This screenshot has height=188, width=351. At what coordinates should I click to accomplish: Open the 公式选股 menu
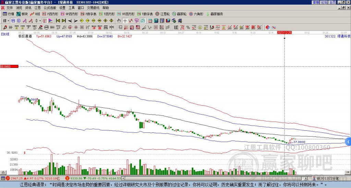(x=50, y=8)
